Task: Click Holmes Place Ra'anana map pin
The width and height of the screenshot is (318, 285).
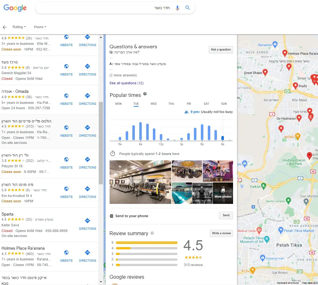Action: click(285, 53)
